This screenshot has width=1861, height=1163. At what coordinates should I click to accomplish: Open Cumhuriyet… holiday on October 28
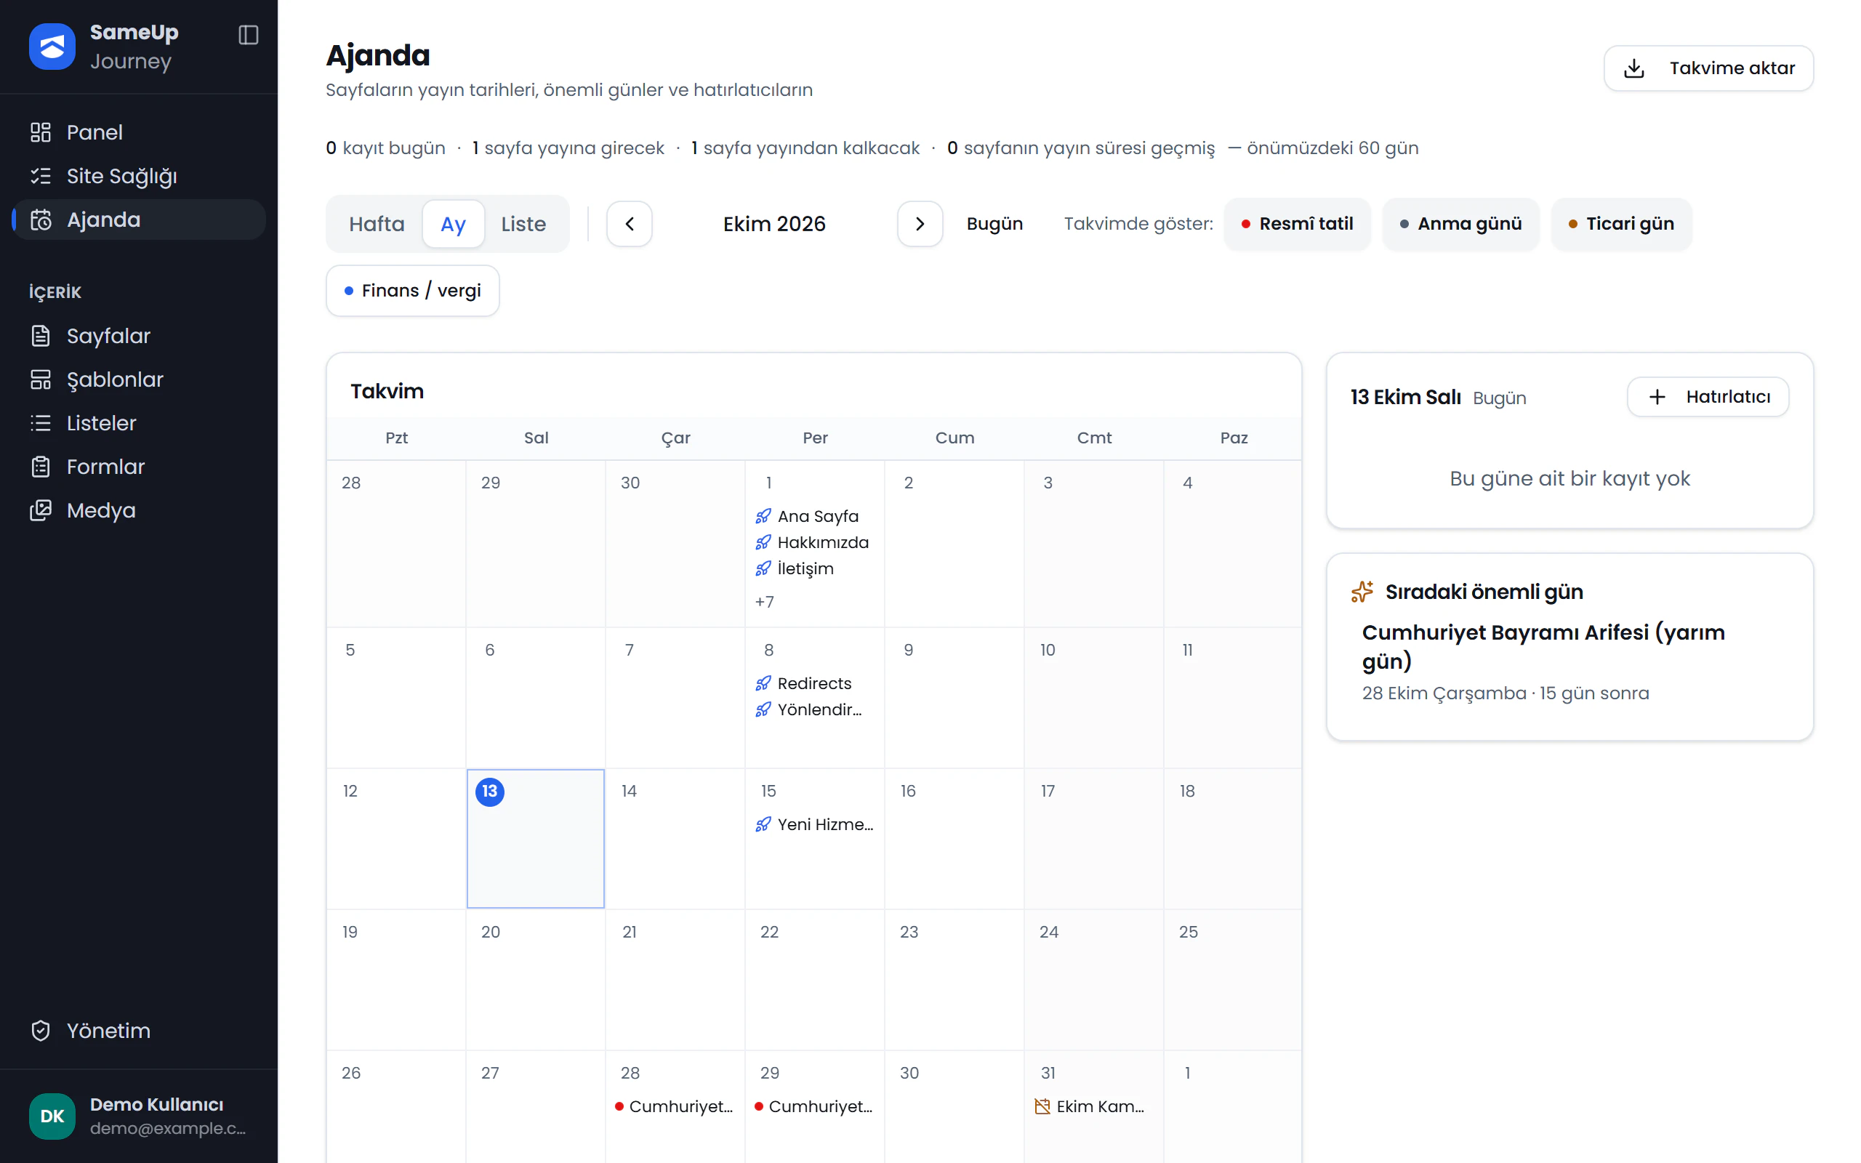point(675,1106)
